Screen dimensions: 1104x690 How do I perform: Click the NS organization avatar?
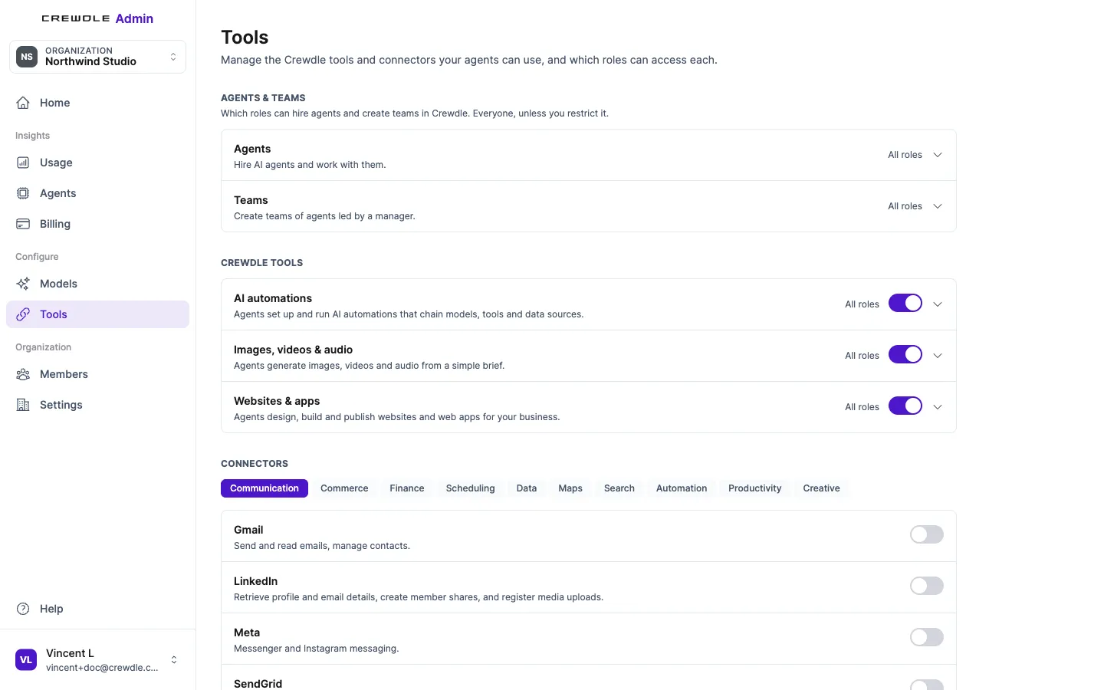(x=27, y=57)
